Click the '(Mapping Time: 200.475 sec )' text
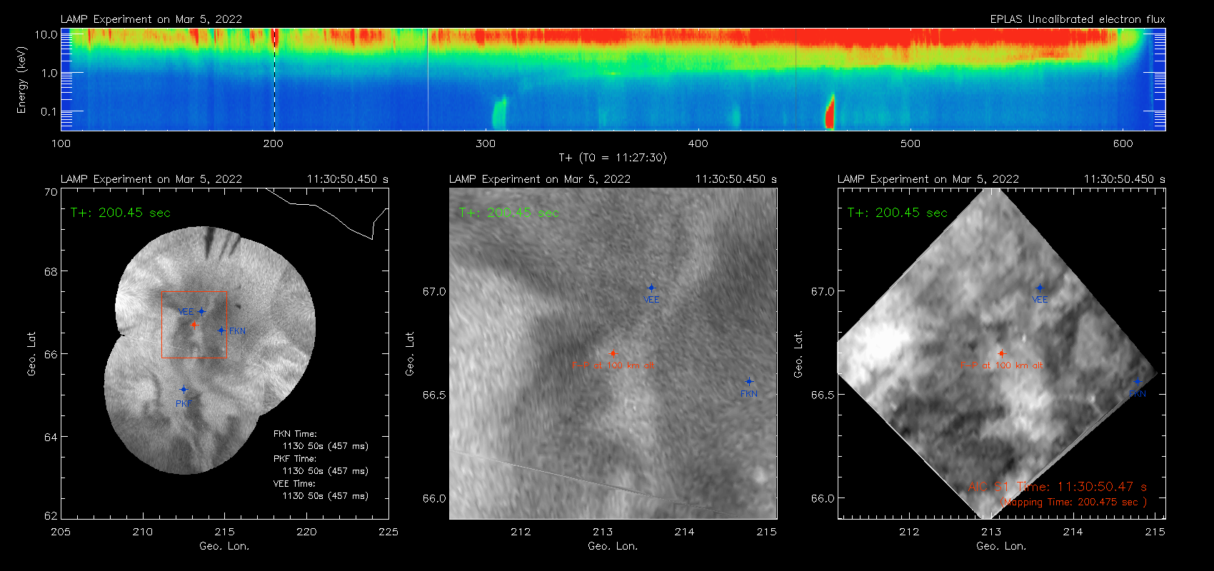 click(x=1073, y=502)
